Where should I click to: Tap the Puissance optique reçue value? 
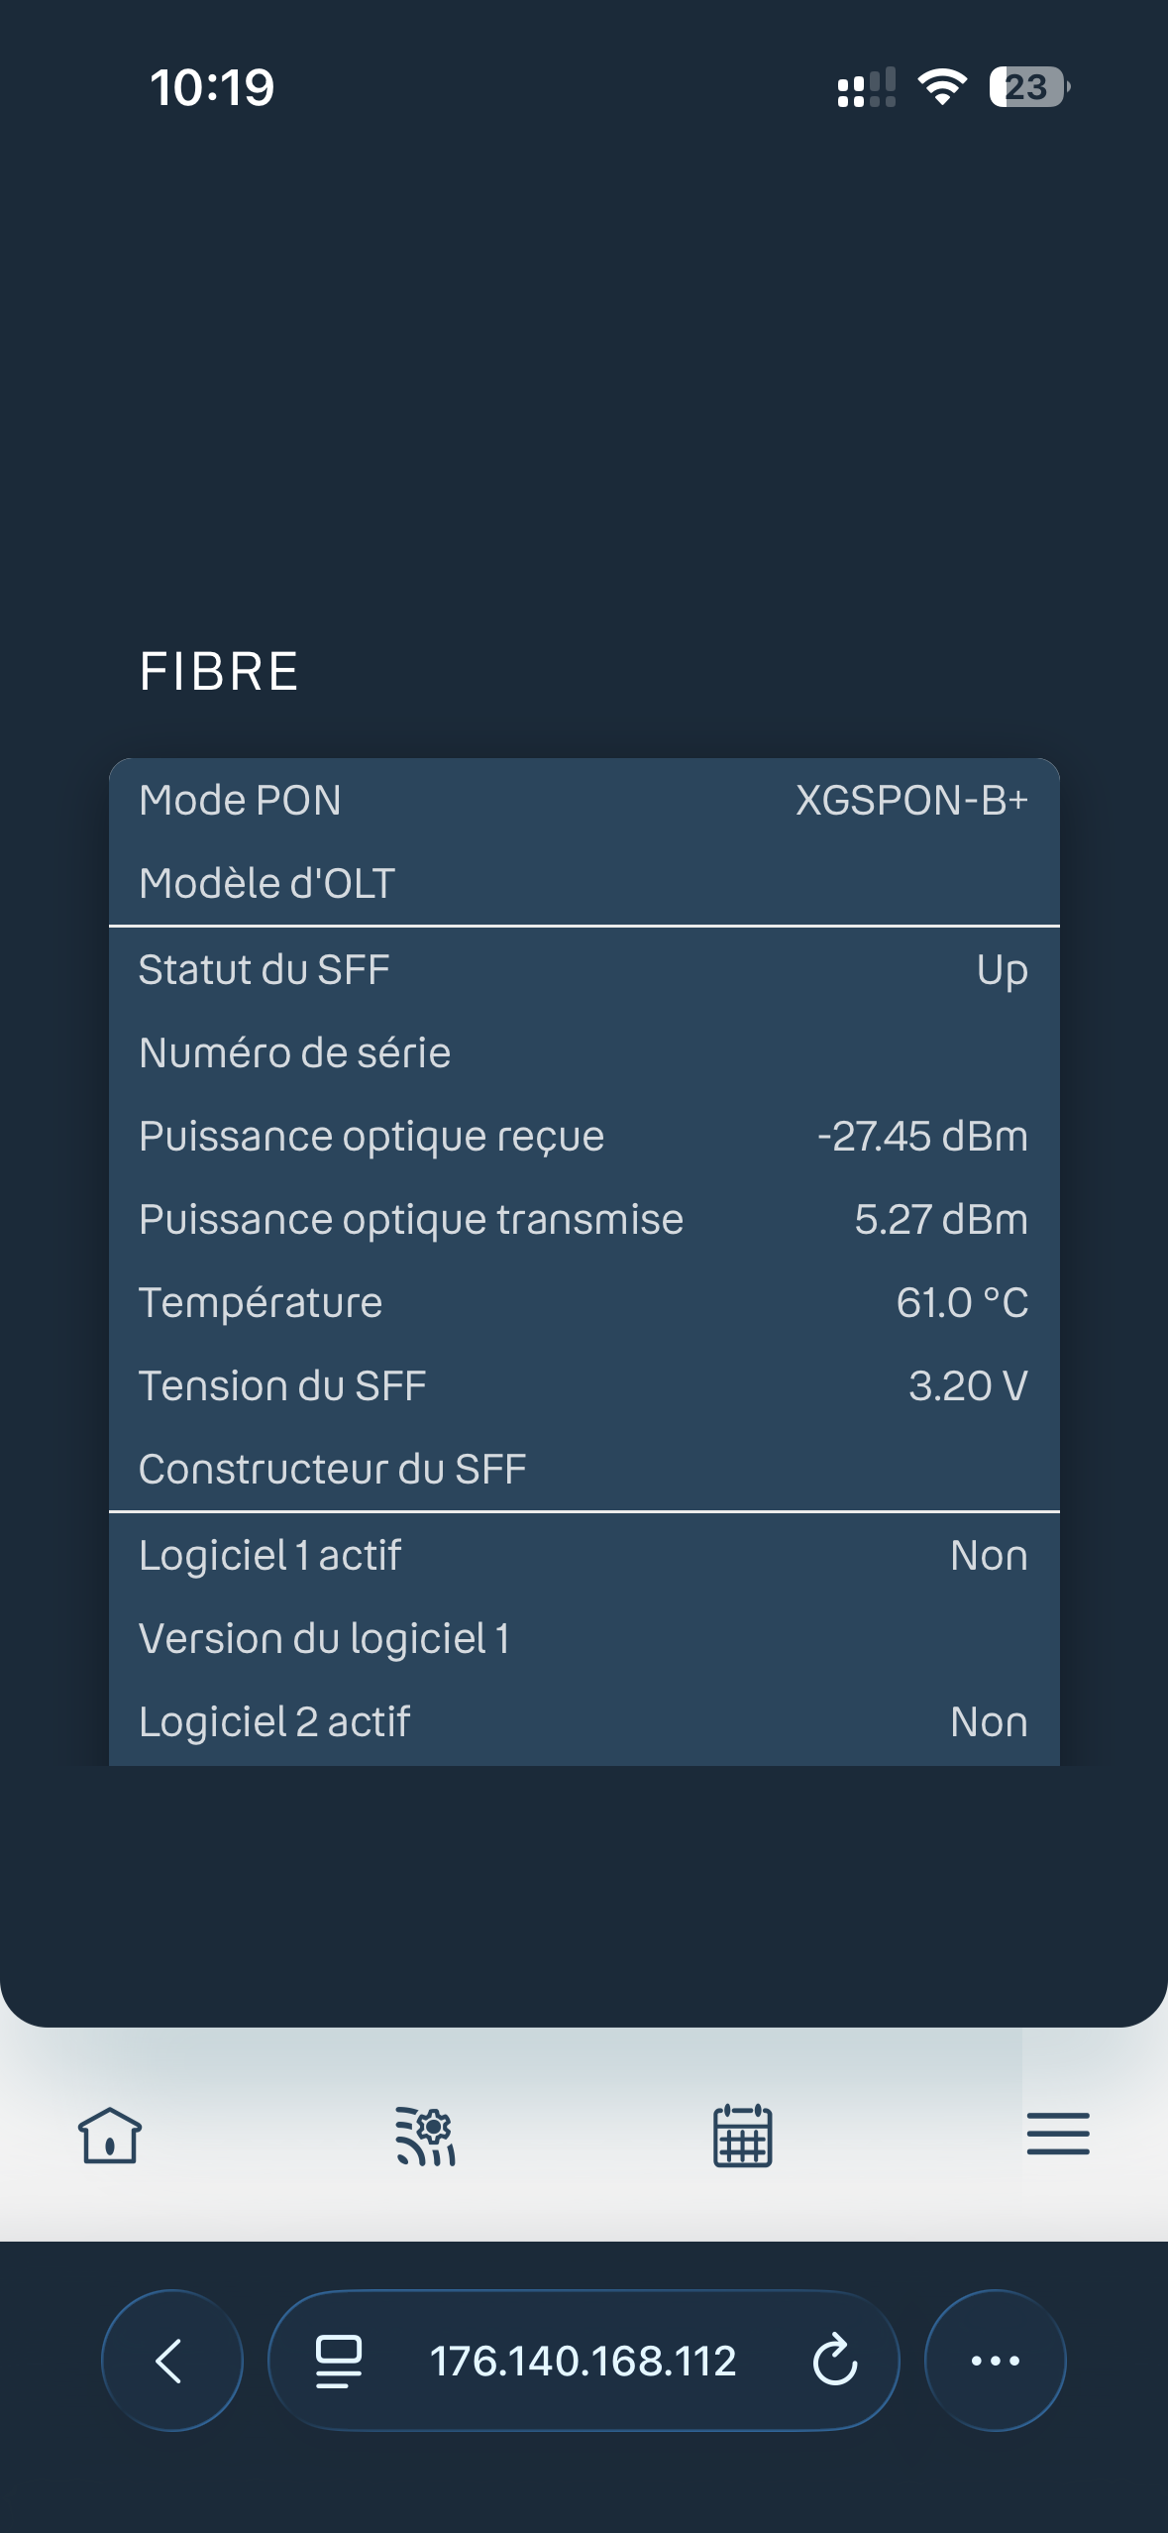pyautogui.click(x=922, y=1136)
